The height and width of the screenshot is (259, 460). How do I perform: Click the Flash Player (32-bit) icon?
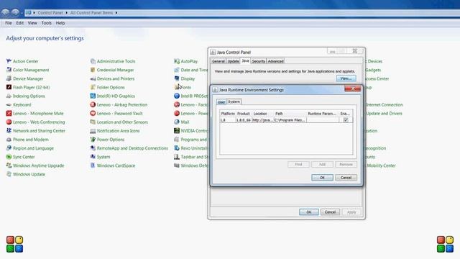pos(9,87)
